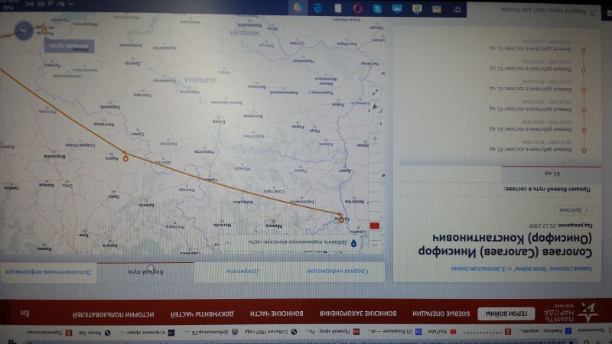Click the round blue chevron button on map
This screenshot has width=612, height=344.
tap(24, 31)
